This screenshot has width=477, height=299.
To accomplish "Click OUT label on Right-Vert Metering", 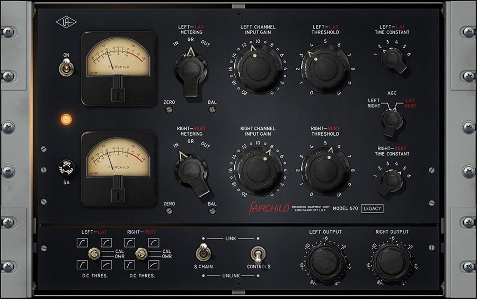I will (206, 145).
